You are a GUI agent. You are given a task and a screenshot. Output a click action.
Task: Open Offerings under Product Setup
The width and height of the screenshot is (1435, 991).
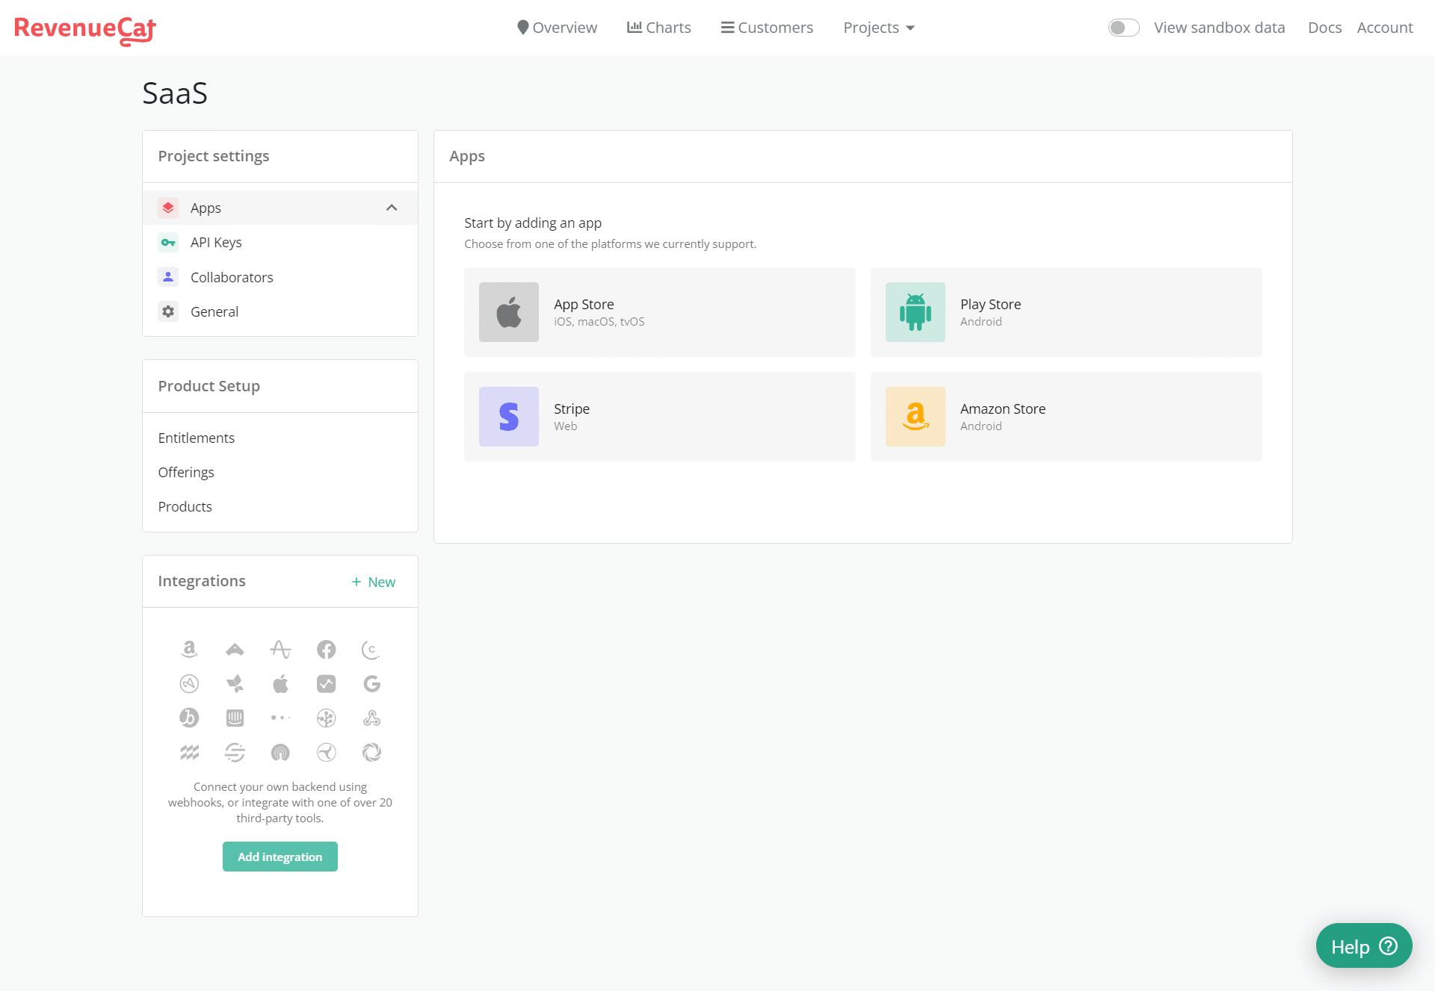point(186,472)
